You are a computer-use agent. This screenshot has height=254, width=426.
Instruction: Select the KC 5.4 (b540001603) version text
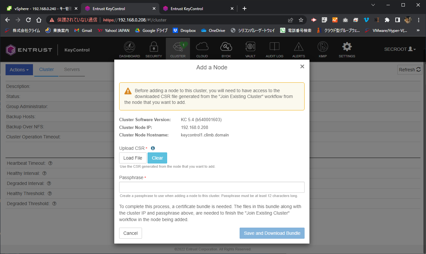pyautogui.click(x=201, y=120)
